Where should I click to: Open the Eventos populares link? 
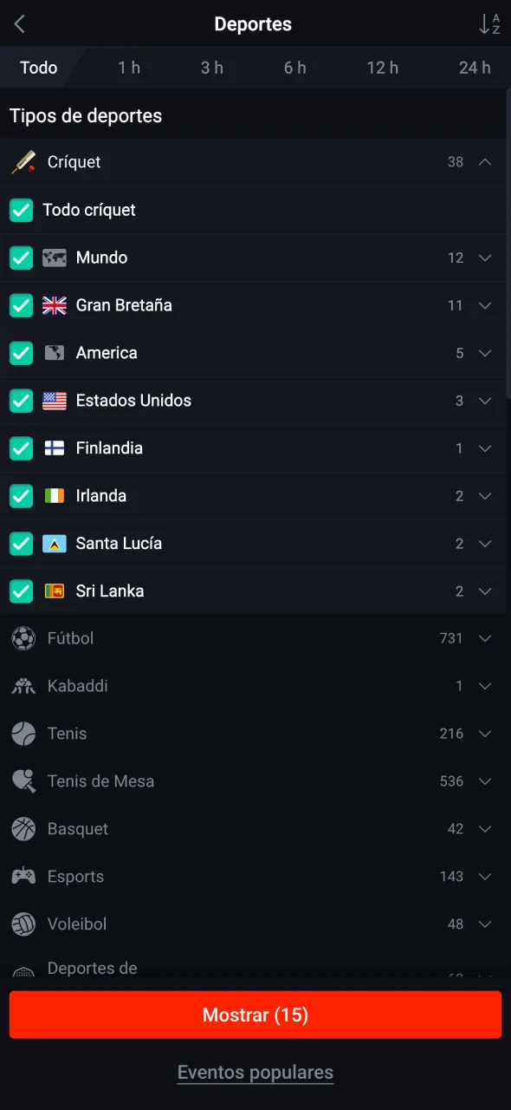point(255,1073)
